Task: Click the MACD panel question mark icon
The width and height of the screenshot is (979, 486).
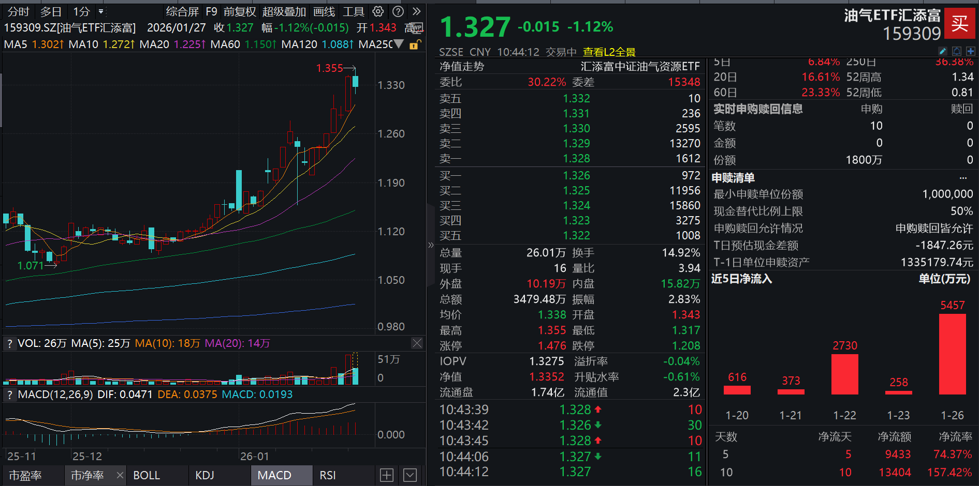Action: click(9, 394)
